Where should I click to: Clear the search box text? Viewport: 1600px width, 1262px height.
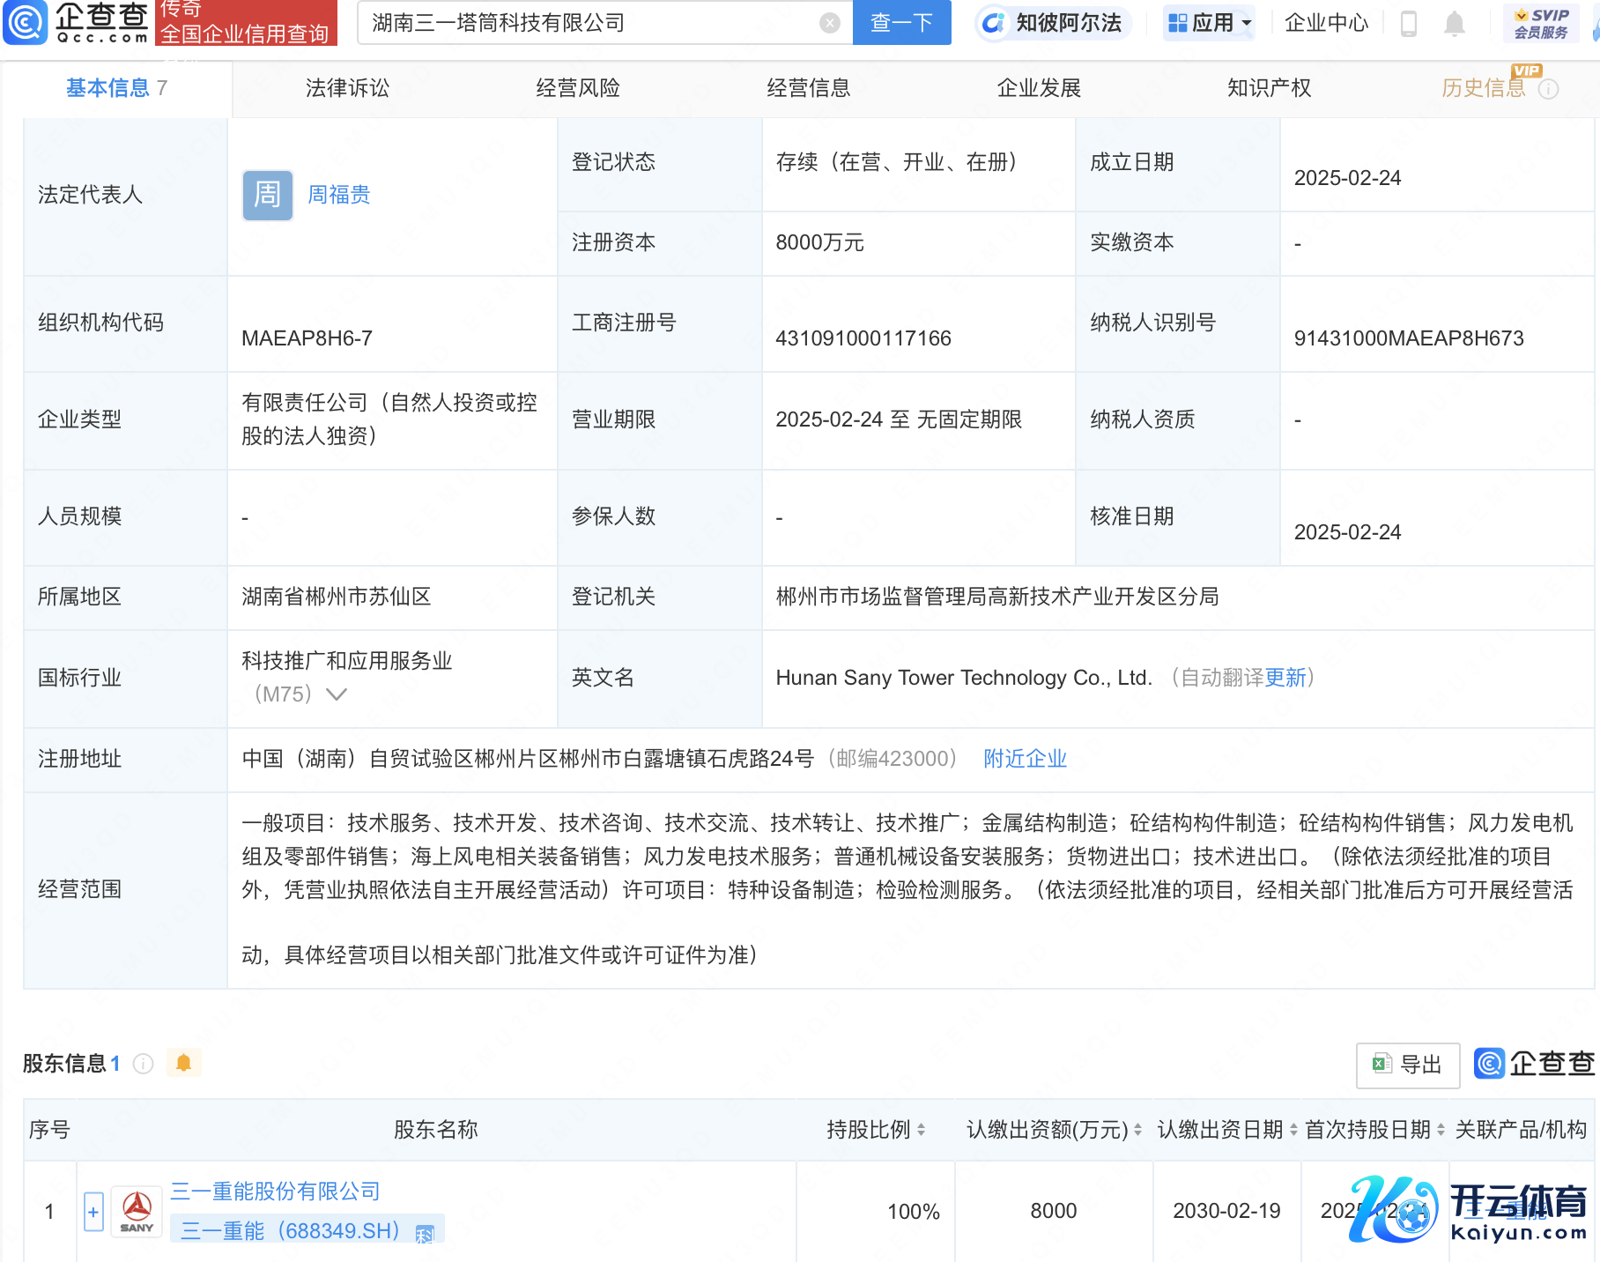[829, 23]
